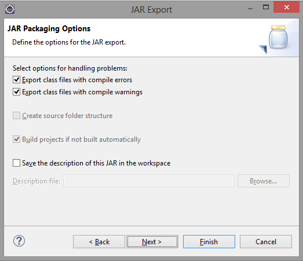The image size is (303, 261).
Task: Click 'Select options for handling problems:' label
Action: coord(70,68)
